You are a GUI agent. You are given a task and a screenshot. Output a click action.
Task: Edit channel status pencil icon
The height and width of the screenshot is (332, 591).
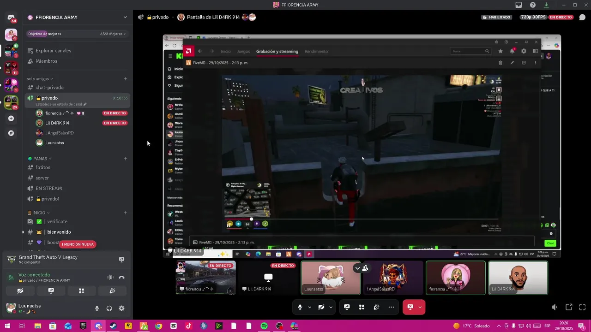point(85,104)
